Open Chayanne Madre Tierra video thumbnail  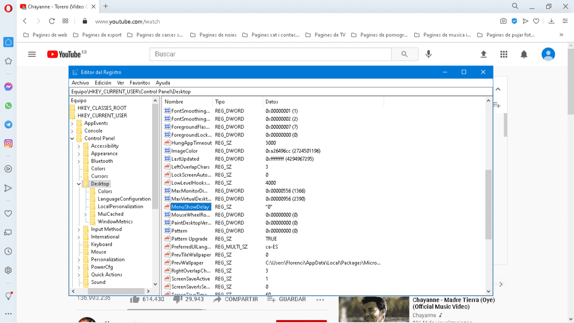point(374,310)
